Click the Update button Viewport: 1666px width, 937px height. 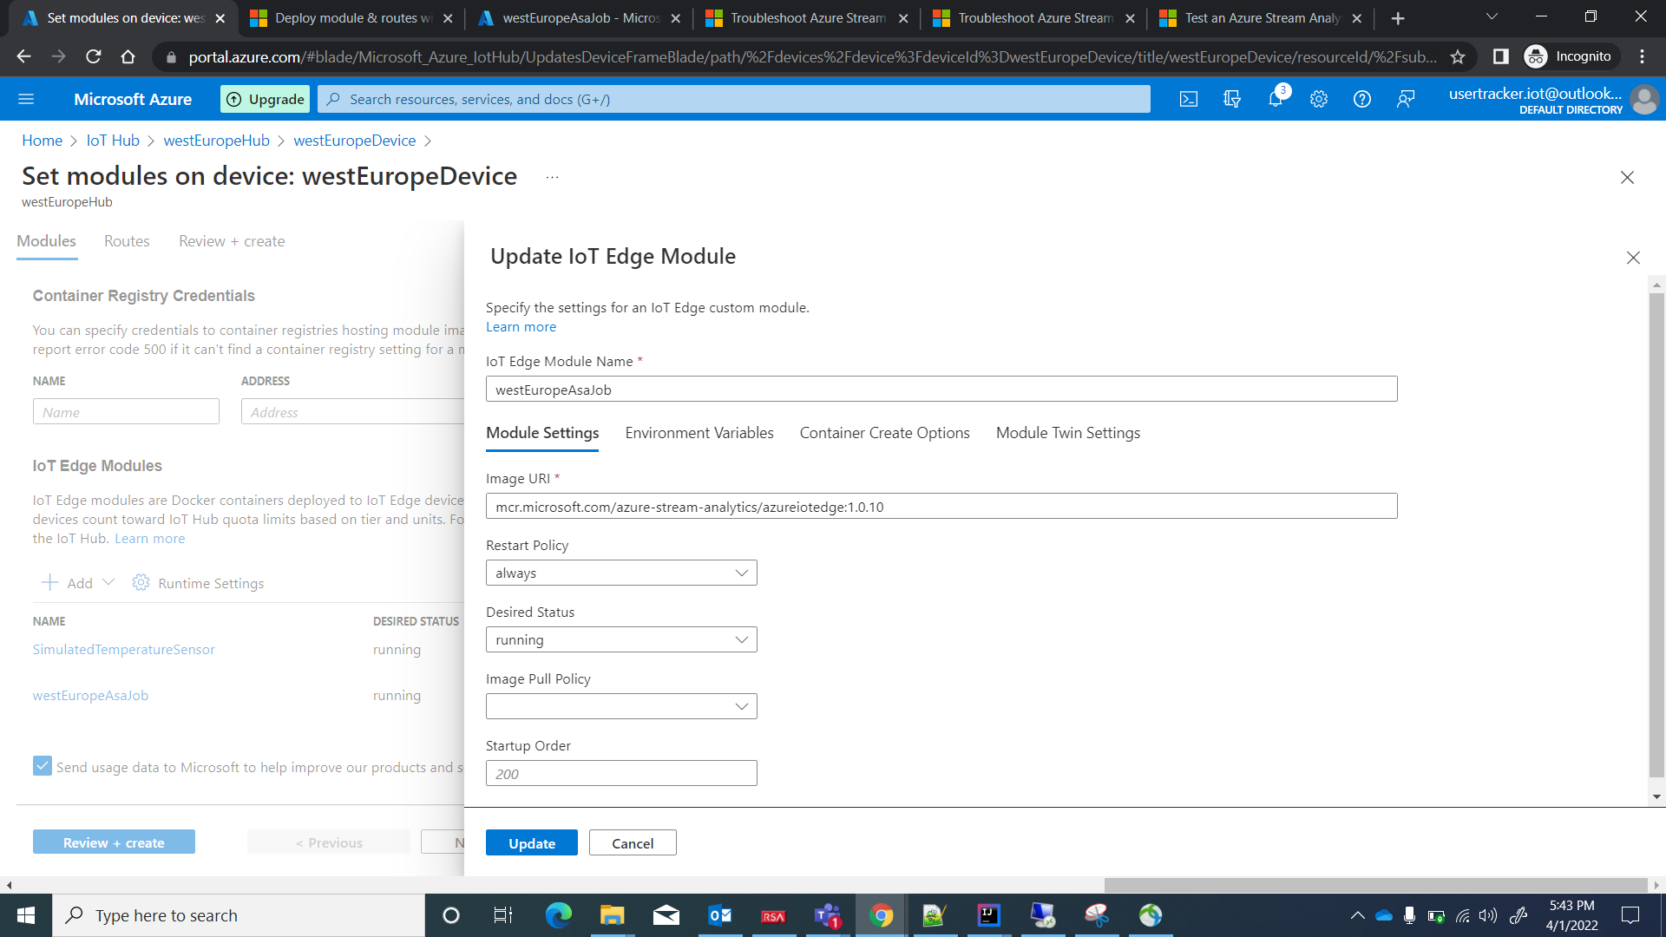pos(531,843)
